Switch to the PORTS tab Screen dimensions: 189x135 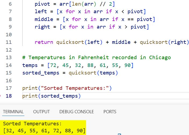coord(110,112)
